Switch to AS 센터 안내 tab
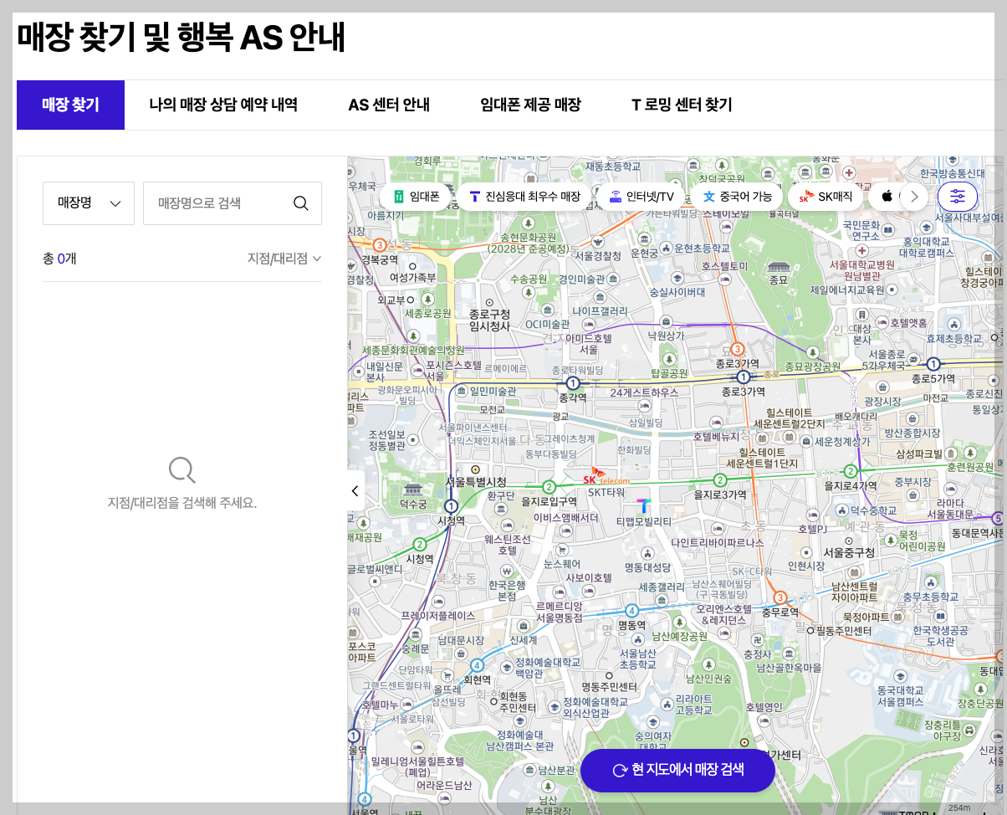Image resolution: width=1007 pixels, height=815 pixels. (x=389, y=105)
